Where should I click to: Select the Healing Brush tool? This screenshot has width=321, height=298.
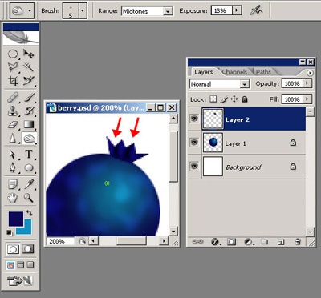coord(13,98)
